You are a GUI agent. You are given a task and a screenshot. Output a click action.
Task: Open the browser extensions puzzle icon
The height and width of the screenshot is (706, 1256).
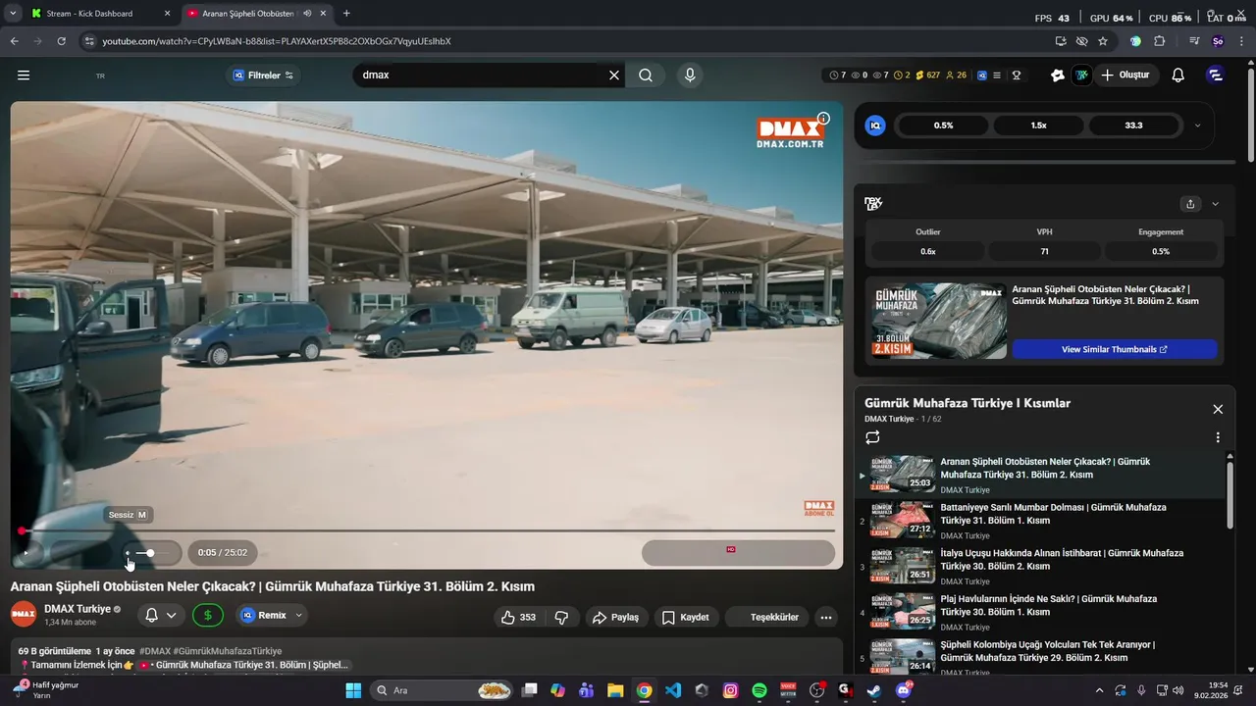pyautogui.click(x=1159, y=41)
